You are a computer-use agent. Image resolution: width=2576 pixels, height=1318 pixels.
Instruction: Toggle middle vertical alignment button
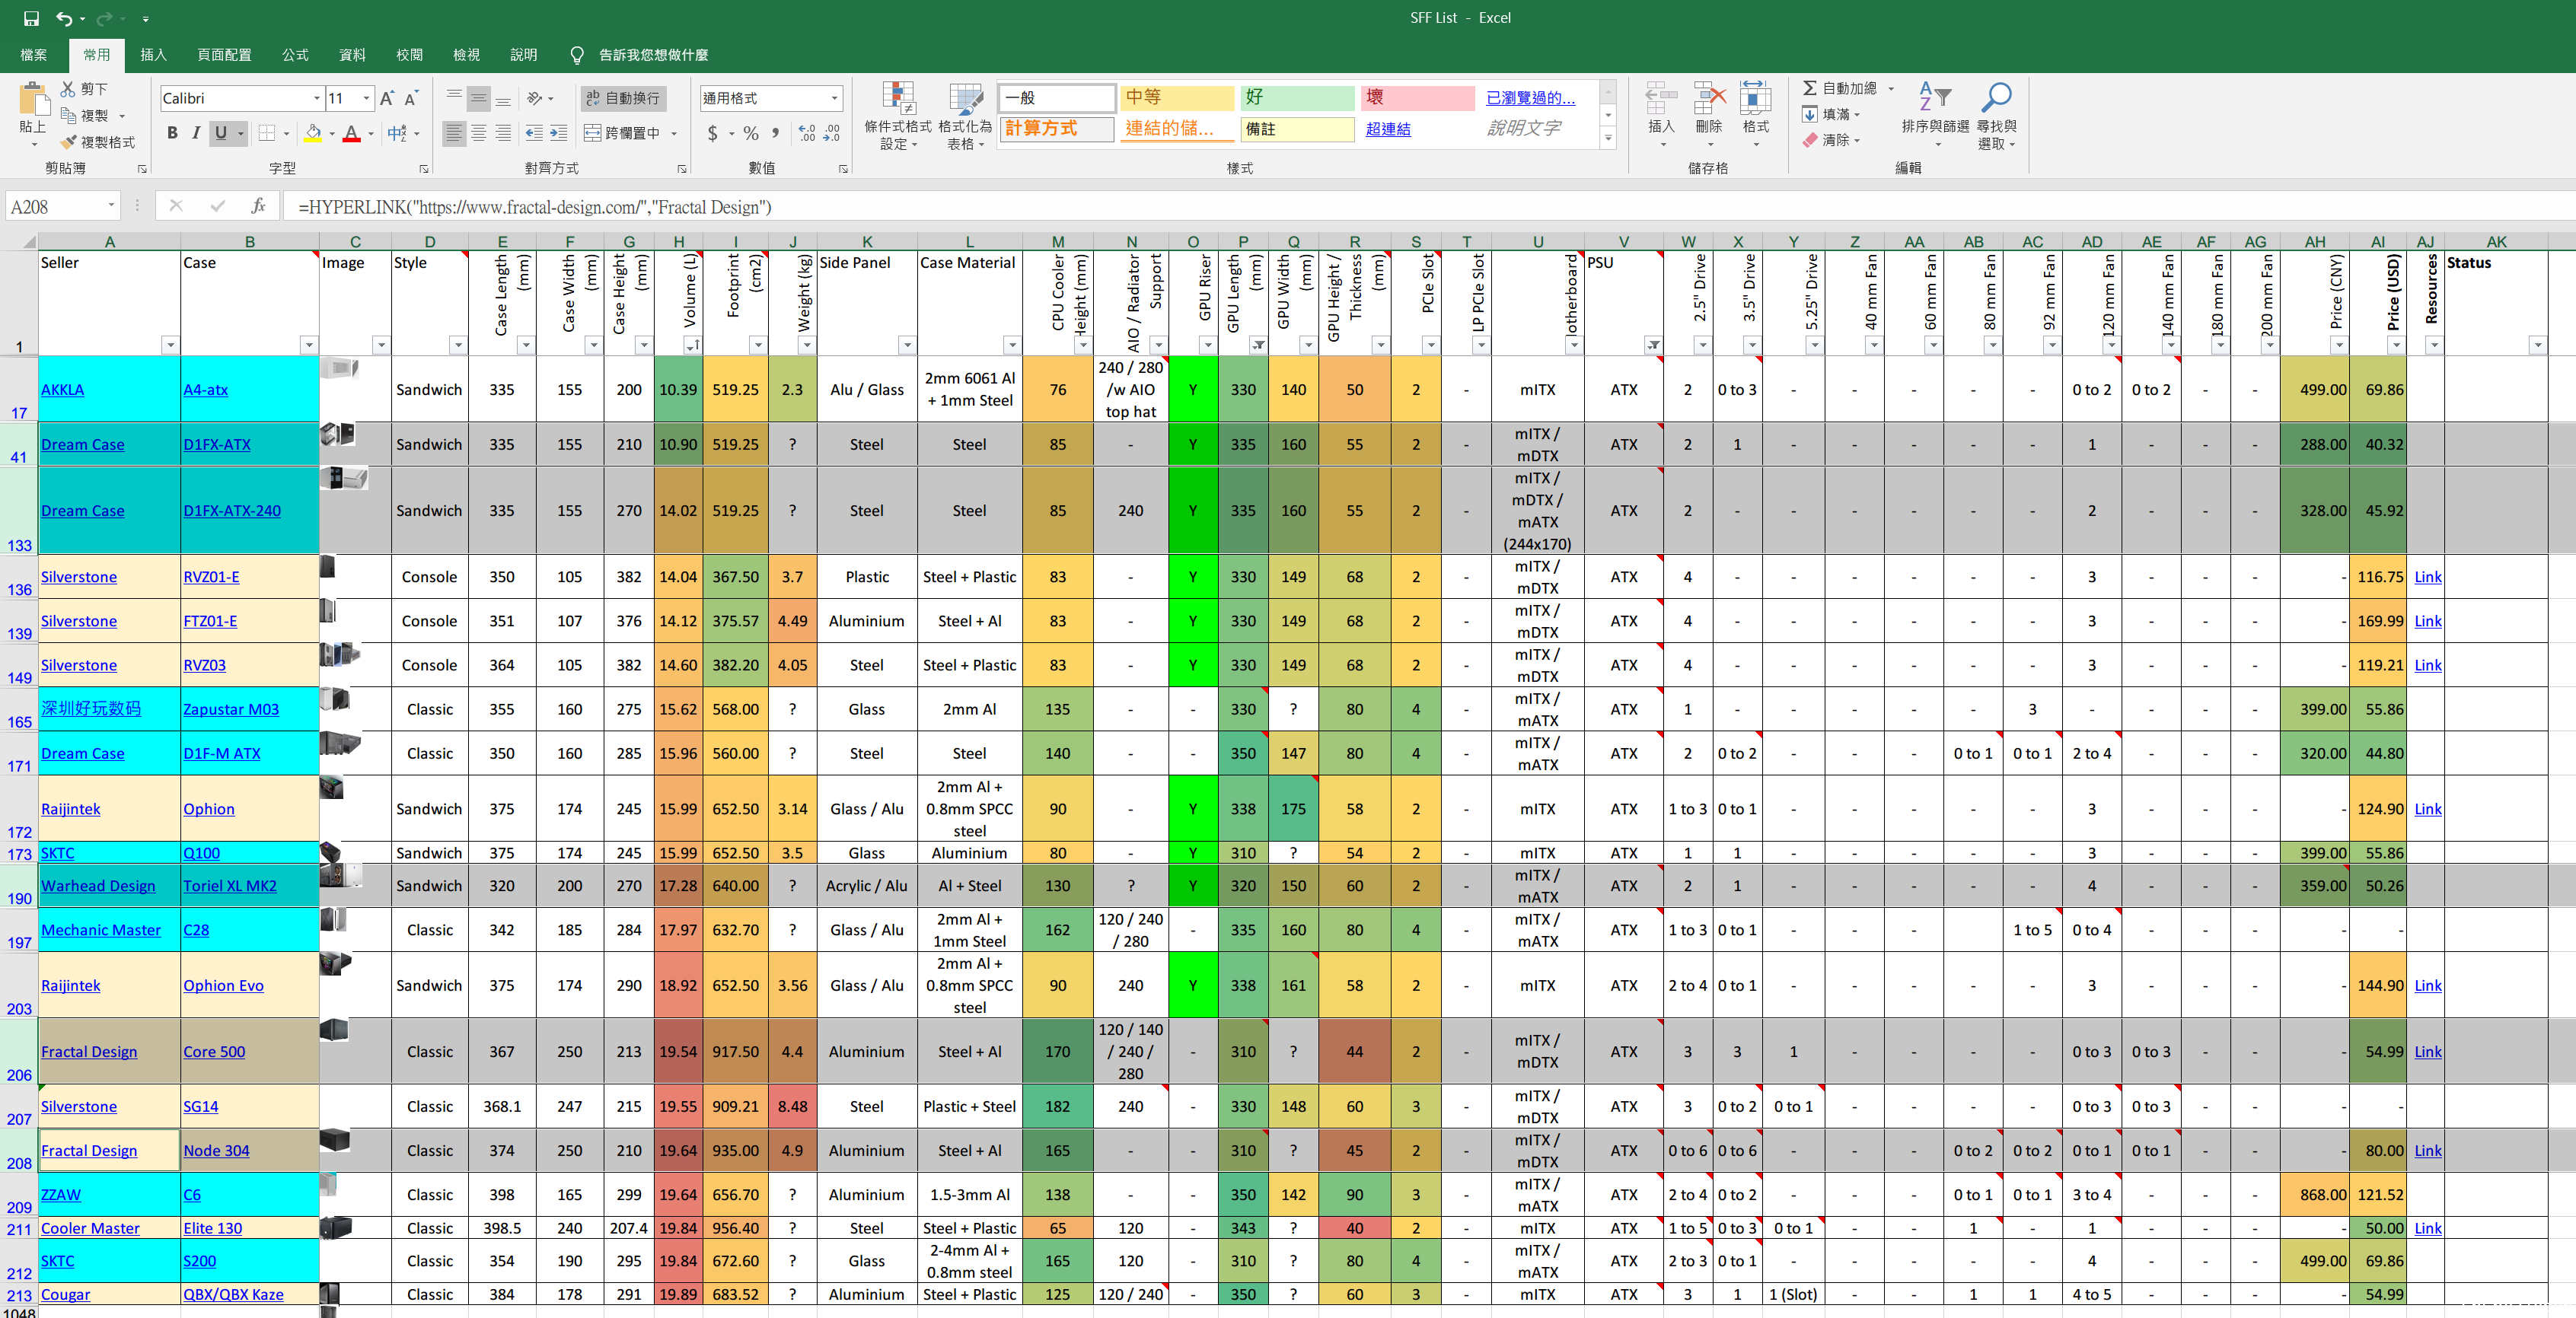click(x=479, y=98)
